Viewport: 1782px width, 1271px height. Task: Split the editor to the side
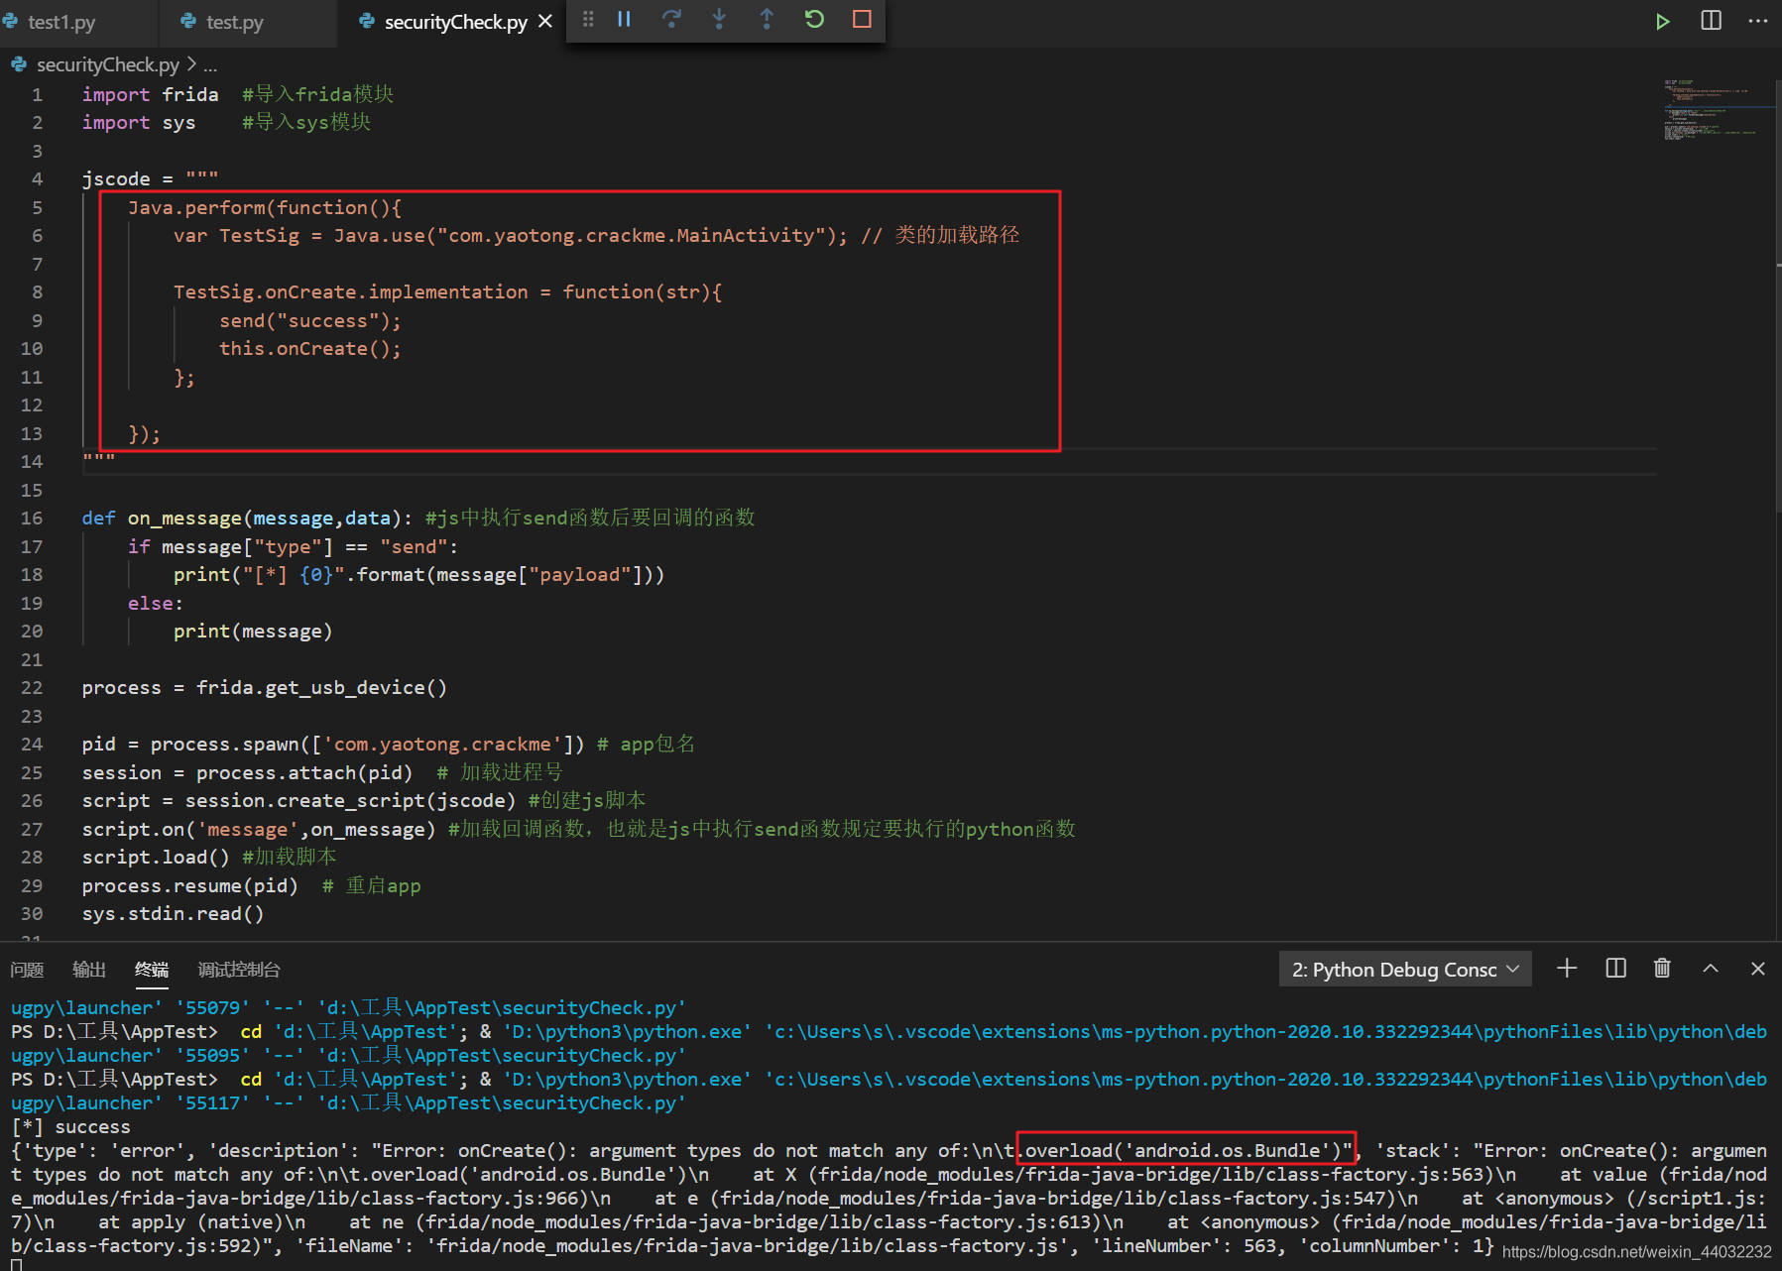coord(1711,21)
